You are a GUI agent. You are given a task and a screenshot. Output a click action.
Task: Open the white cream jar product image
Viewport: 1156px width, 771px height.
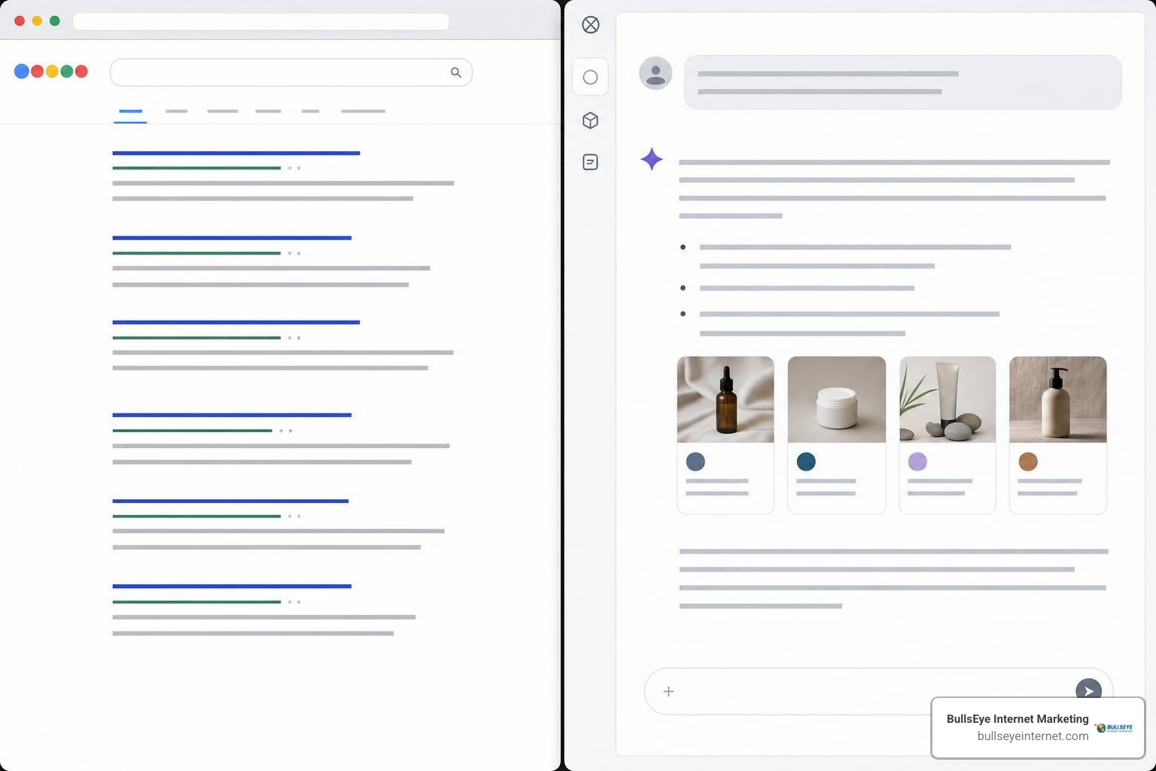pos(837,400)
